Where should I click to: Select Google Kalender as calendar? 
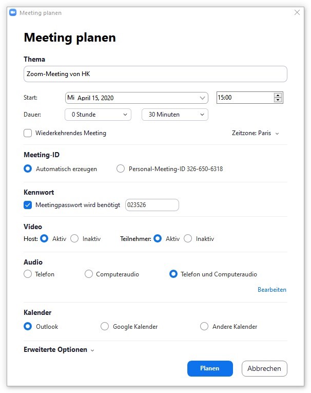point(104,327)
